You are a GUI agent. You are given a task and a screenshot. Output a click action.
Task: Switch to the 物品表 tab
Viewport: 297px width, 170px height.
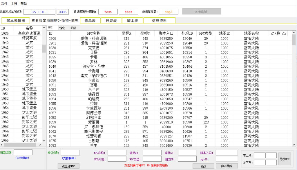pyautogui.click(x=90, y=21)
